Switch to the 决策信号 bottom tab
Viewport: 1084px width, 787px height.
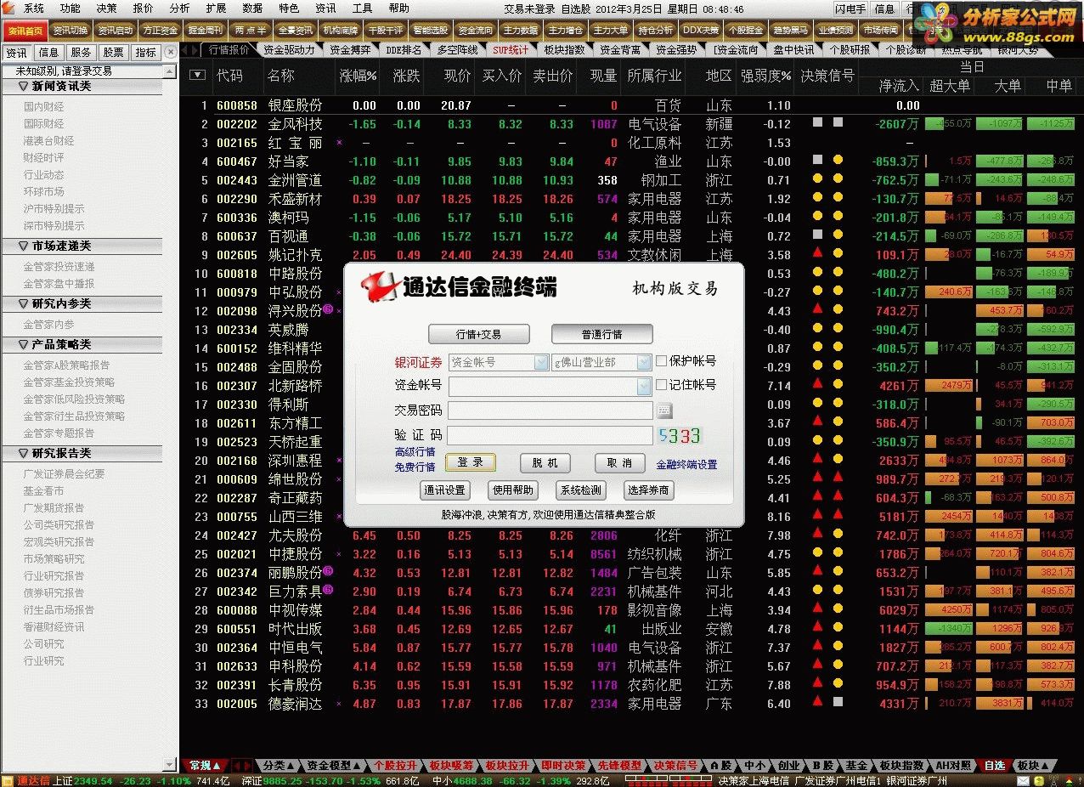[675, 765]
